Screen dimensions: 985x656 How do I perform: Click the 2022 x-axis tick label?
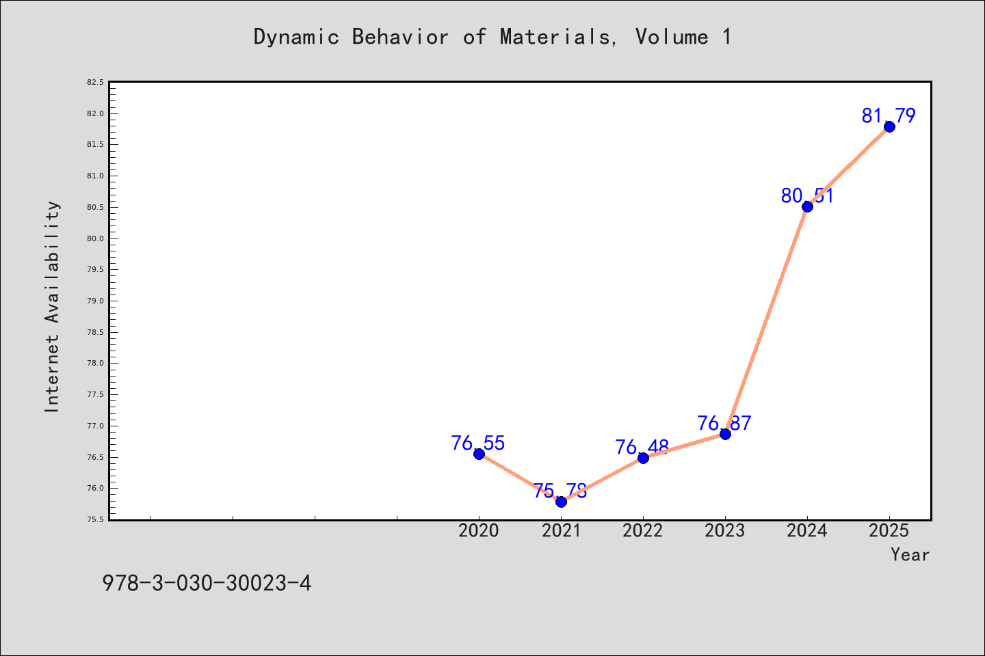pyautogui.click(x=643, y=530)
